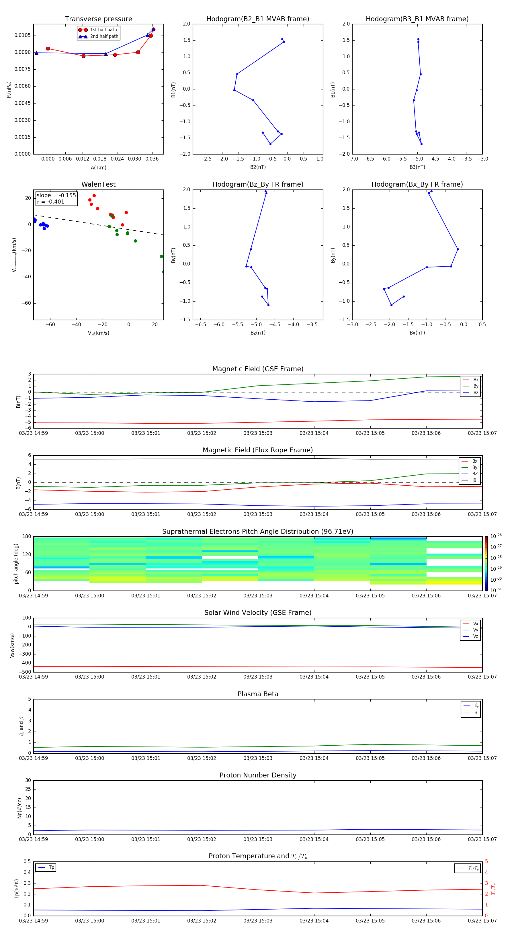
Task: Click the 'By' legend entry in GSE field plot
Action: pyautogui.click(x=470, y=386)
